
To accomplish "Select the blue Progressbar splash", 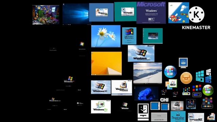I will [178, 117].
